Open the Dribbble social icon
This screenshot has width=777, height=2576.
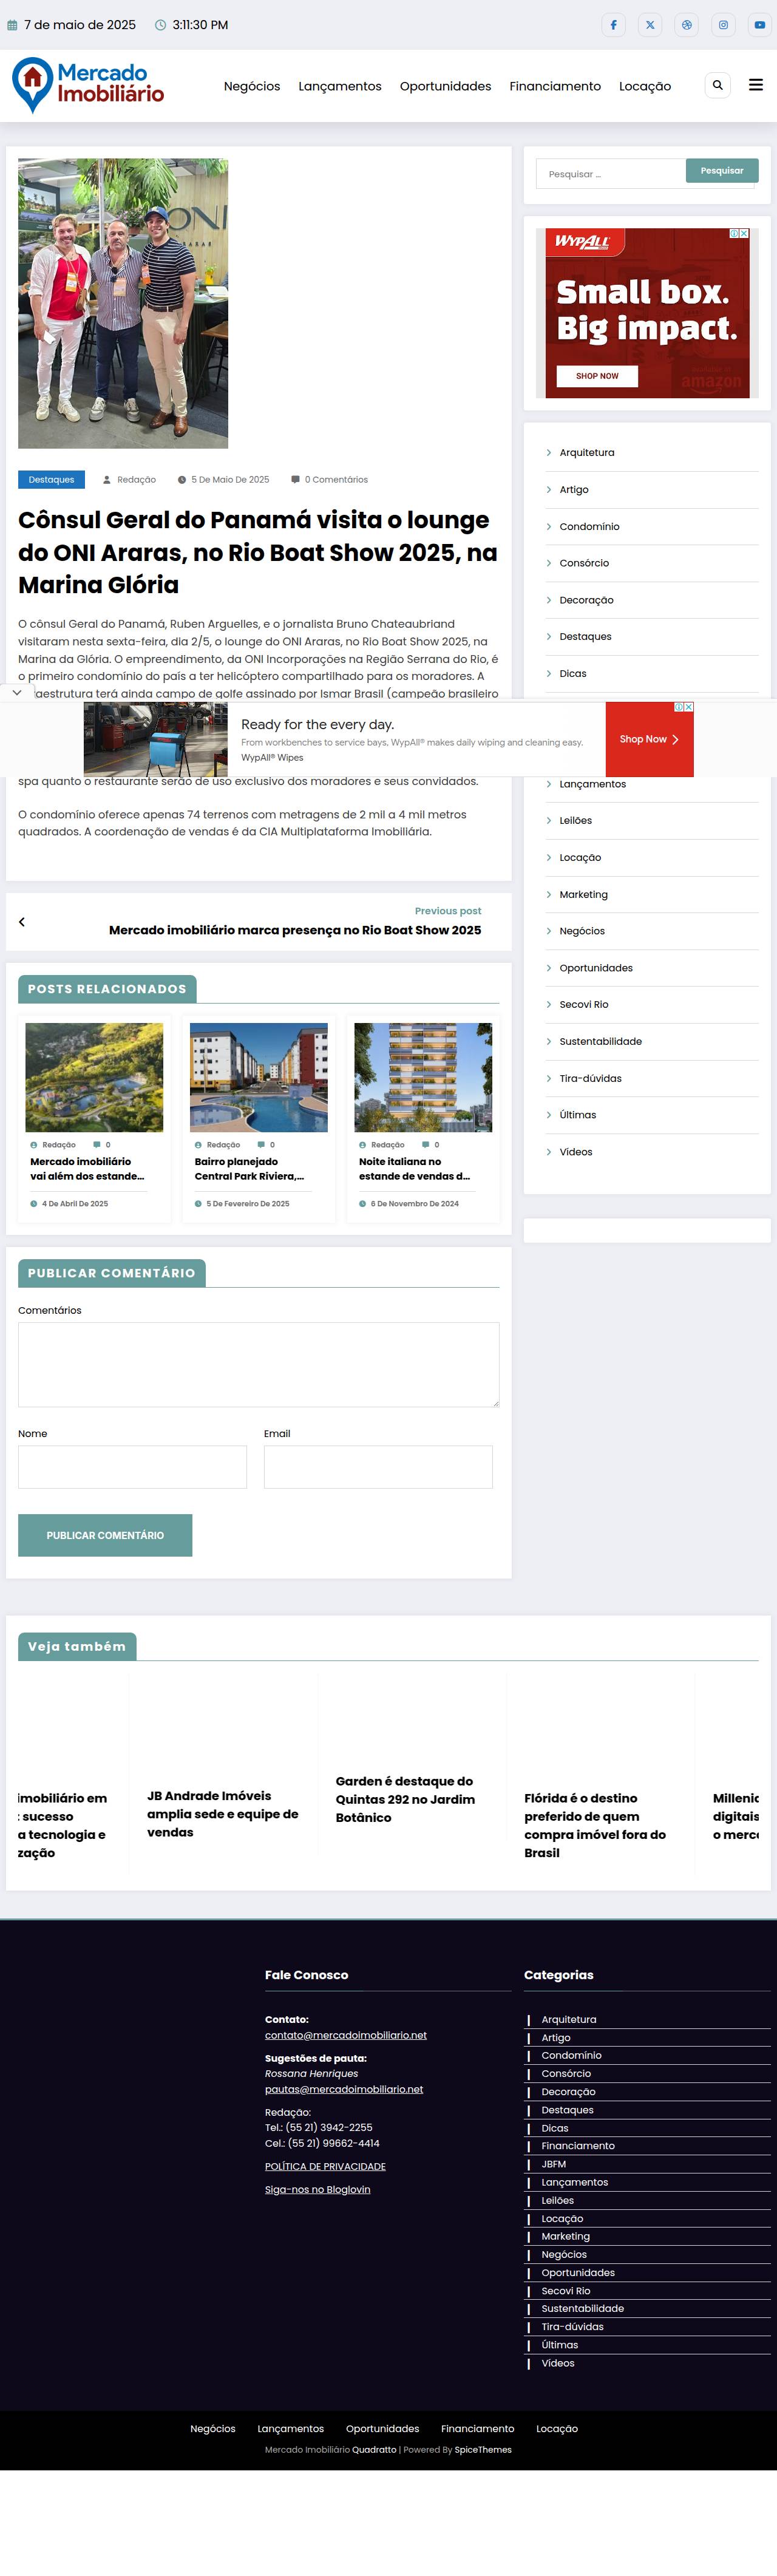686,25
